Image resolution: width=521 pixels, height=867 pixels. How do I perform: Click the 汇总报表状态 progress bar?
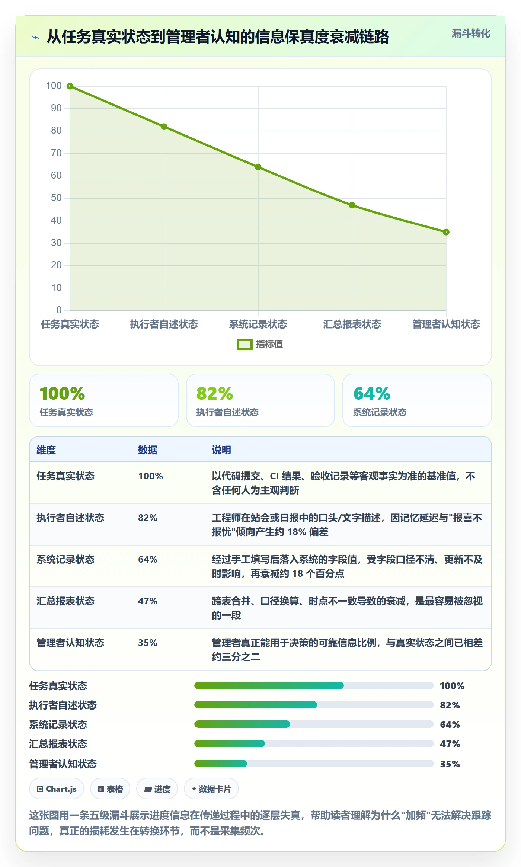tap(314, 743)
